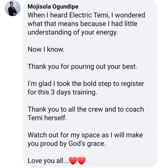162x168 pixels.
Task: Click the "God's grace" phrase
Action: [87, 144]
